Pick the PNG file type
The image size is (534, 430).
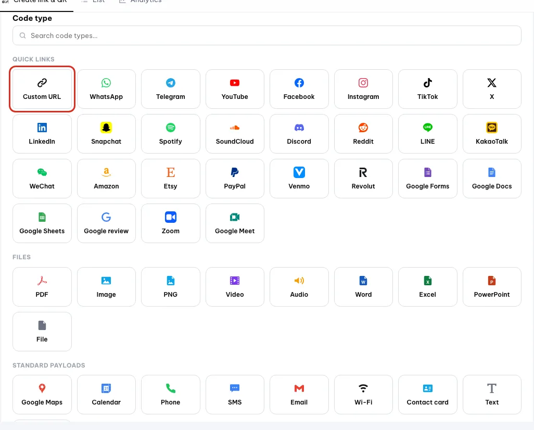(171, 286)
